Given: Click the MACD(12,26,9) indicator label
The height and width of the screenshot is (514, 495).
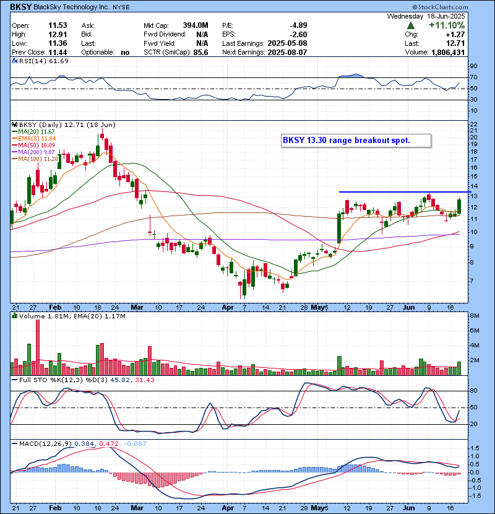Looking at the screenshot, I should coord(45,444).
